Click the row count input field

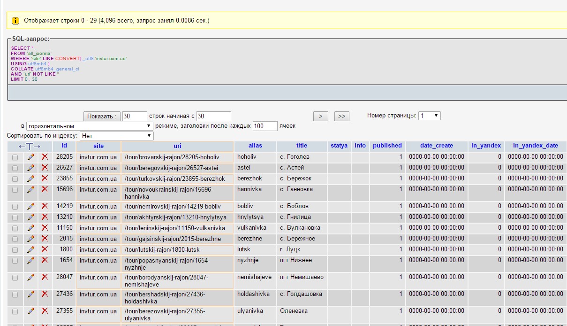tap(135, 116)
